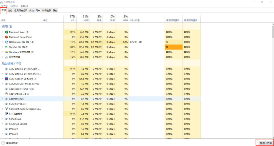The width and height of the screenshot is (274, 146).
Task: Switch to the 启动 tab
Action: click(31, 10)
